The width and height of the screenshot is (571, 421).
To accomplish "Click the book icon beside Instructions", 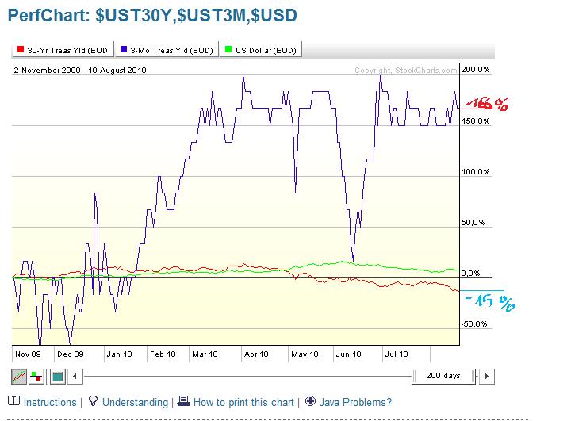I will click(x=13, y=402).
